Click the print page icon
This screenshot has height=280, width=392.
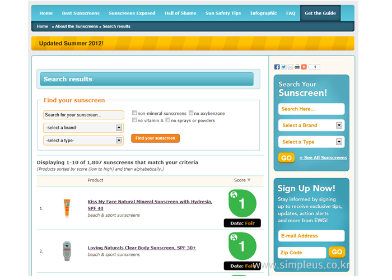(297, 67)
